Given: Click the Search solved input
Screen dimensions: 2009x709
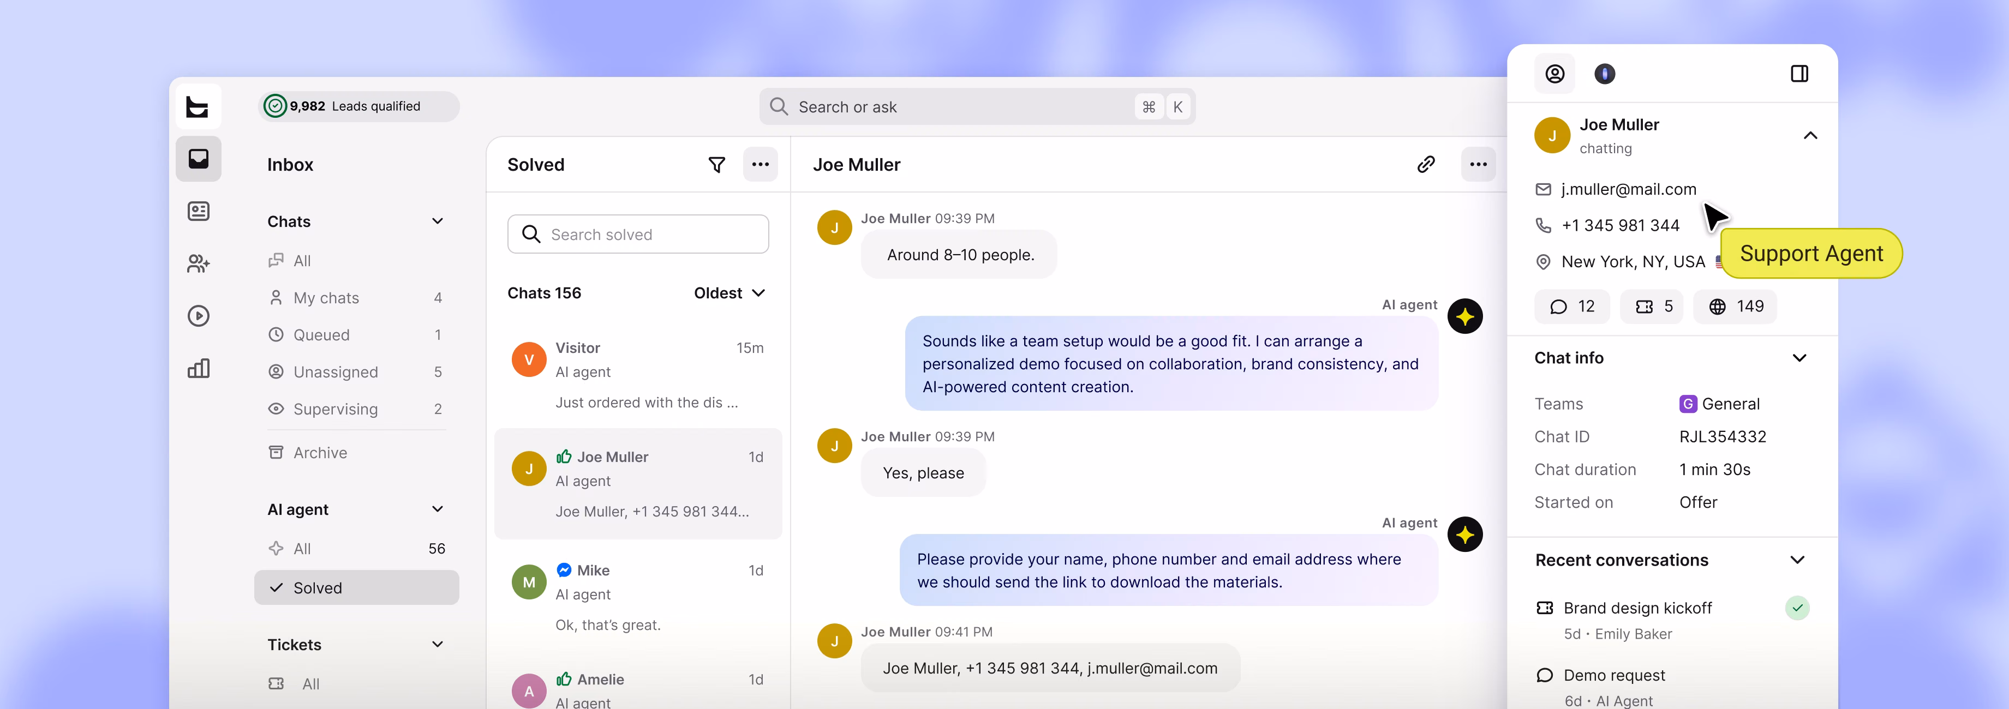Looking at the screenshot, I should (x=638, y=235).
